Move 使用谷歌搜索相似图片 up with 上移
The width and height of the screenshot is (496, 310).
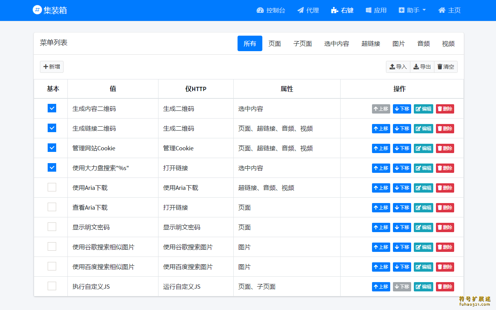coord(381,247)
